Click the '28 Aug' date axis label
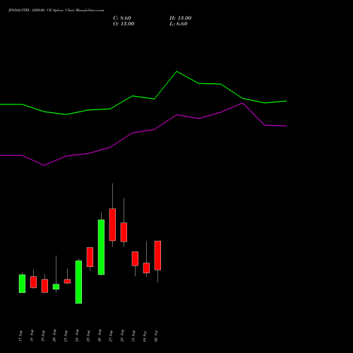This screenshot has height=353, width=353. (x=122, y=336)
